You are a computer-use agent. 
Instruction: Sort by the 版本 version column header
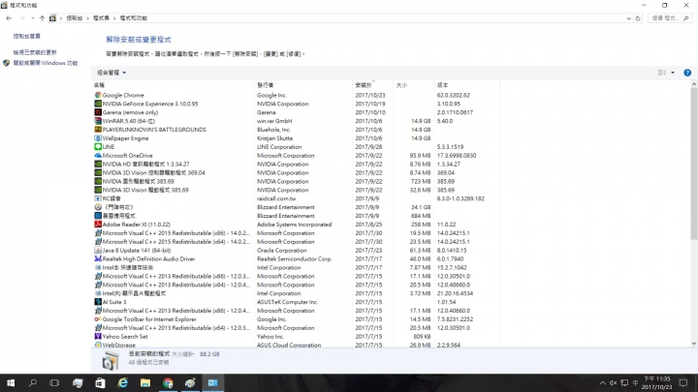point(466,85)
